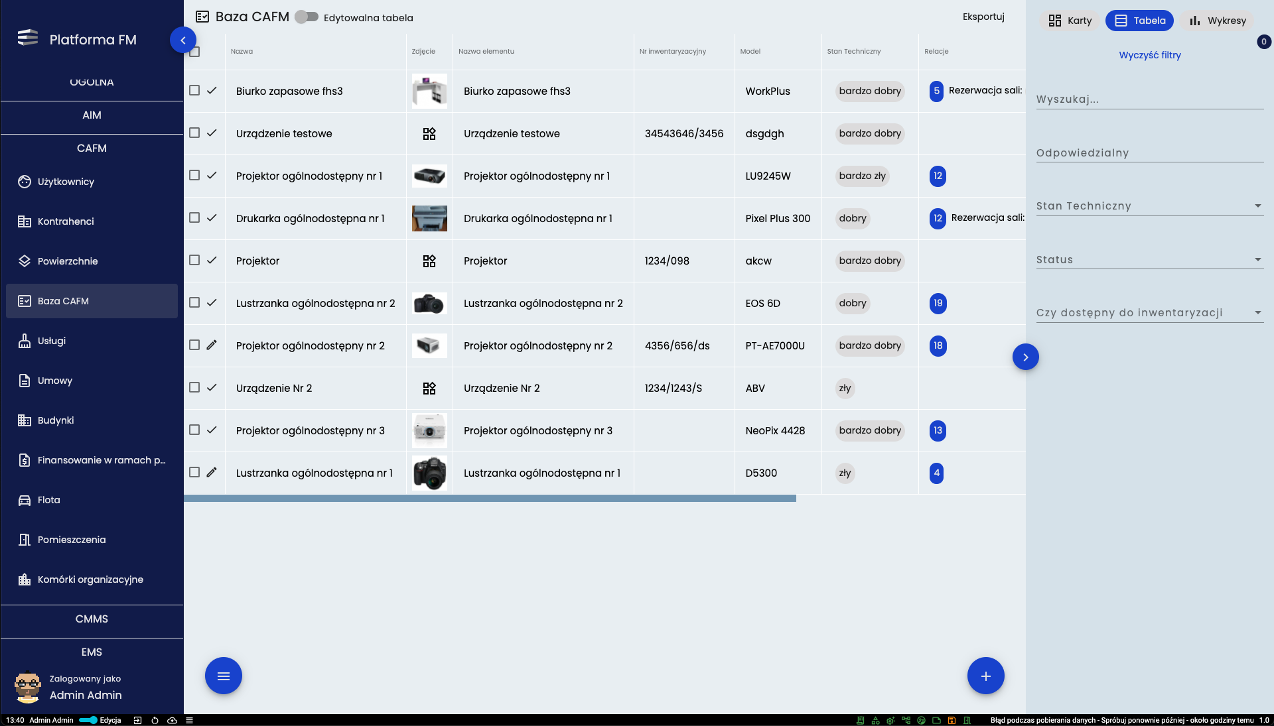This screenshot has width=1274, height=726.
Task: Check the Biurko zapasowe fhs3 row checkbox
Action: click(194, 90)
